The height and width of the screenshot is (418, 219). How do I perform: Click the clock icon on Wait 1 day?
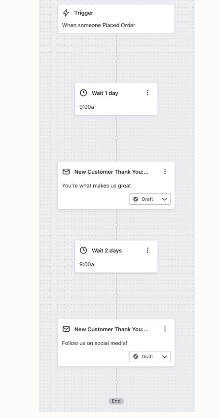point(83,93)
